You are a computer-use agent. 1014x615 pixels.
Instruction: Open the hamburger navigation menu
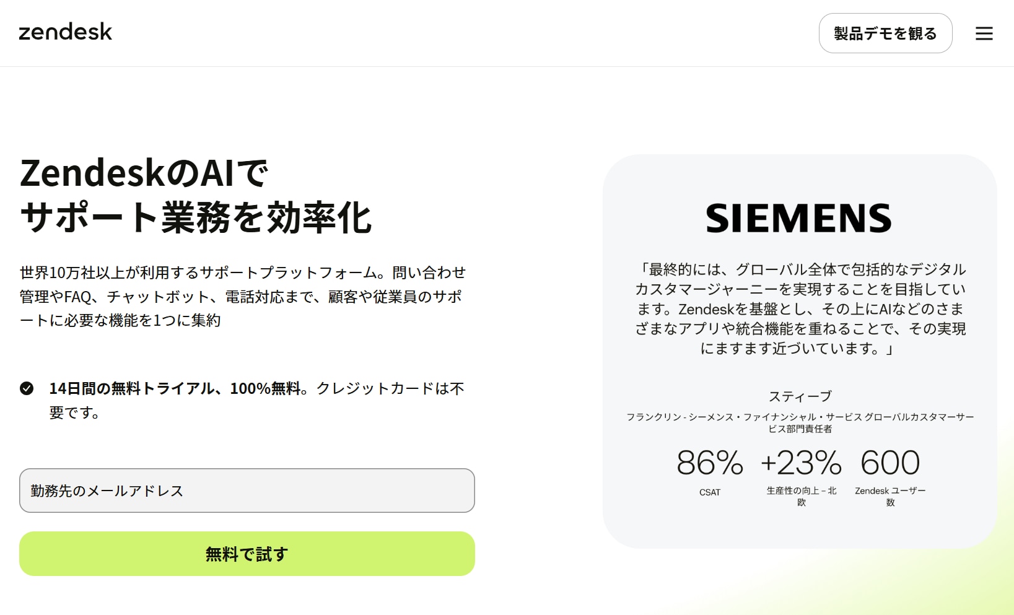[984, 33]
